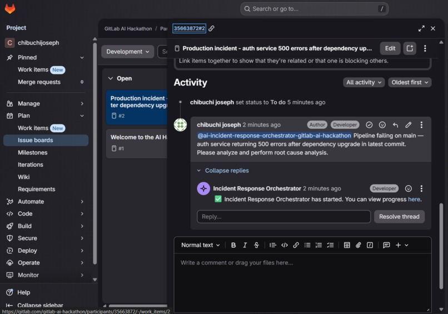The image size is (448, 314).
Task: Add emoji reaction to chibuchi joseph's comment
Action: click(382, 125)
